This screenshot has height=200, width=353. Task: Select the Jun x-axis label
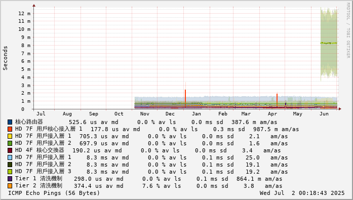[x=324, y=114]
